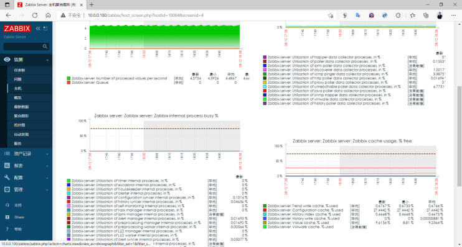
Task: Click the list icon for 资产记录
Action: [7, 154]
